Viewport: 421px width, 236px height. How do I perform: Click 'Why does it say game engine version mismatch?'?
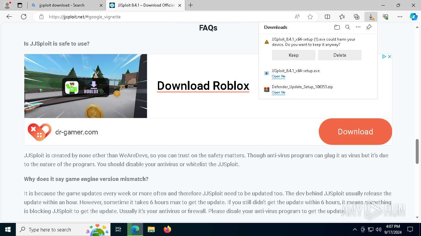[x=86, y=179]
